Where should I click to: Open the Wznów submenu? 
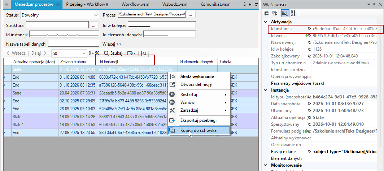pyautogui.click(x=198, y=102)
